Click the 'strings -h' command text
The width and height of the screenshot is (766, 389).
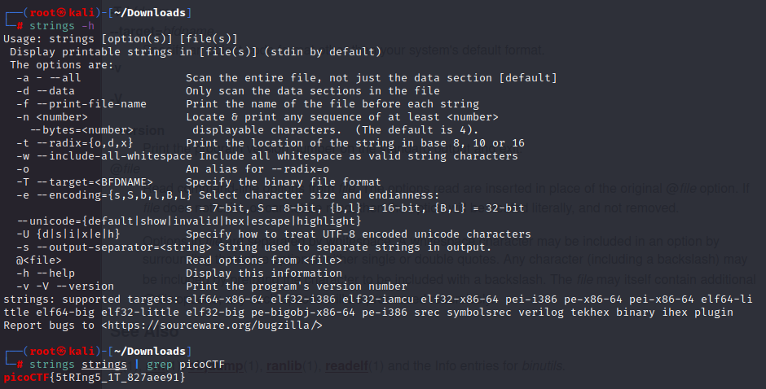pyautogui.click(x=62, y=26)
